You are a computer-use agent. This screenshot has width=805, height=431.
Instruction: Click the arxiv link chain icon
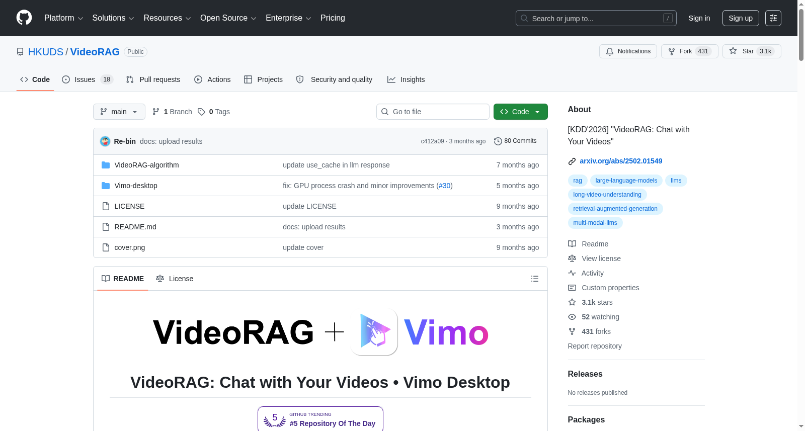(572, 161)
